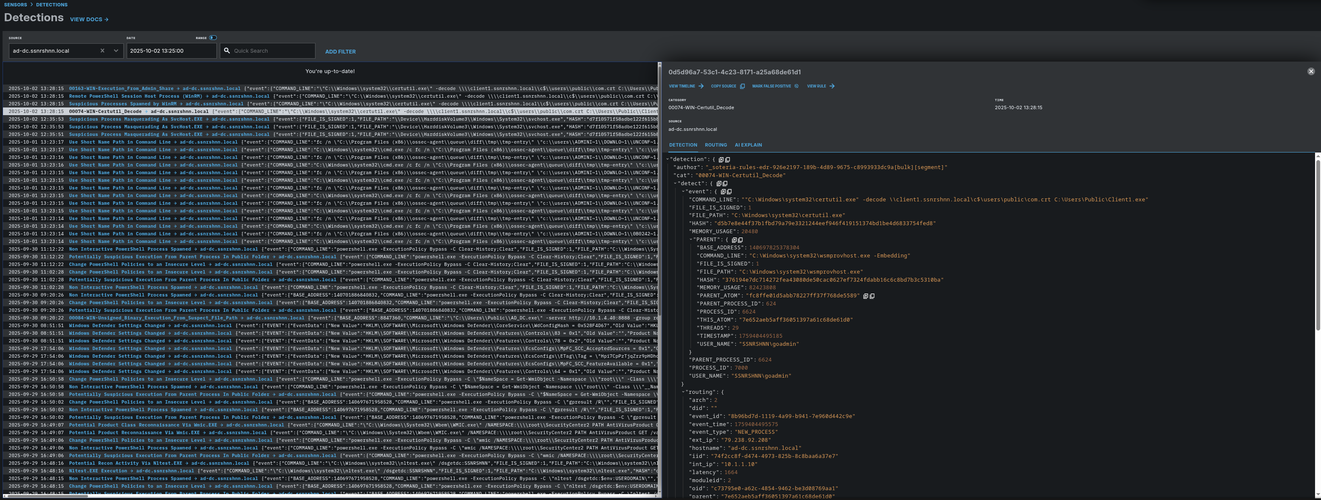Collapse the "detection" JSON node
The width and height of the screenshot is (1321, 500).
tap(667, 159)
